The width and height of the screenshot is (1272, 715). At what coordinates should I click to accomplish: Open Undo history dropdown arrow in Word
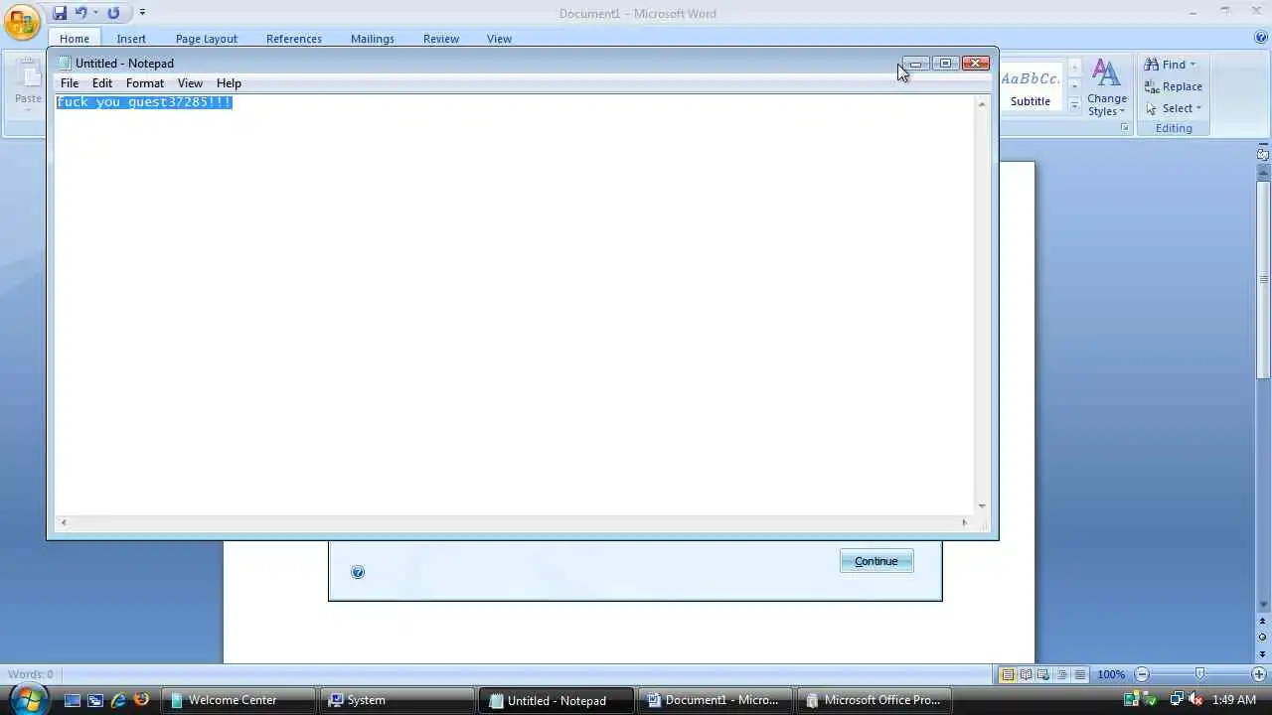coord(95,13)
